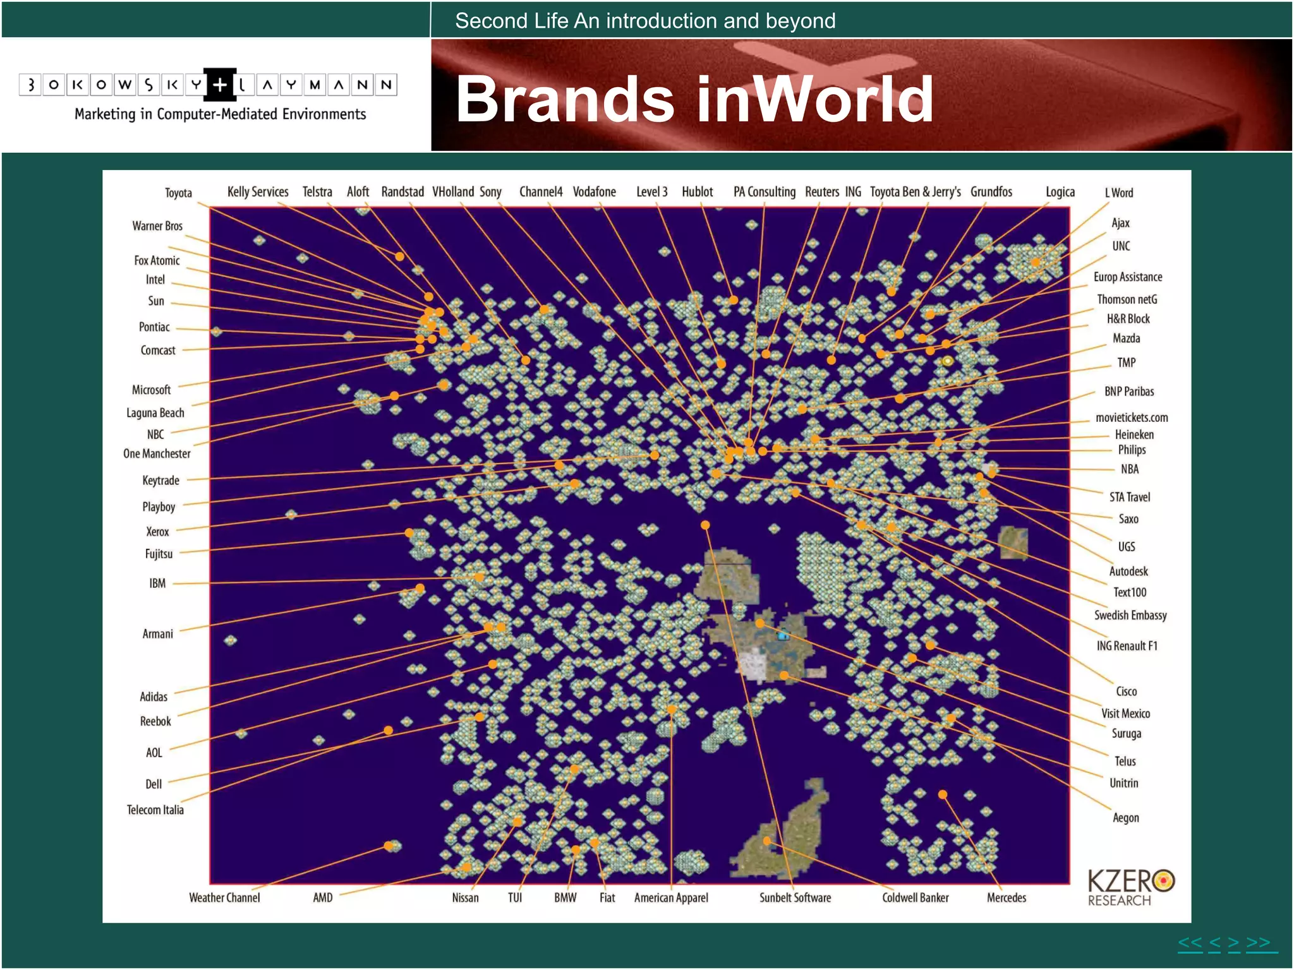Click the 'IBM' label

[157, 584]
